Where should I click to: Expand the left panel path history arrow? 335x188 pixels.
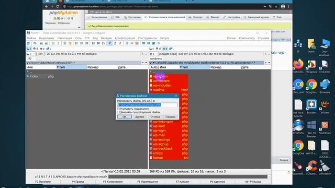click(146, 63)
